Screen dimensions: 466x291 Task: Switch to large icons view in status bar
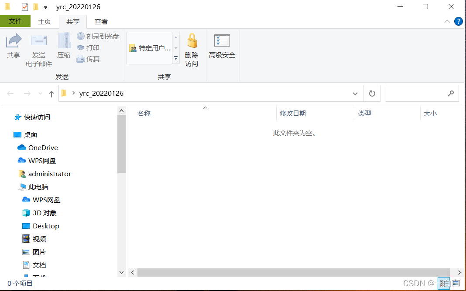click(x=456, y=284)
